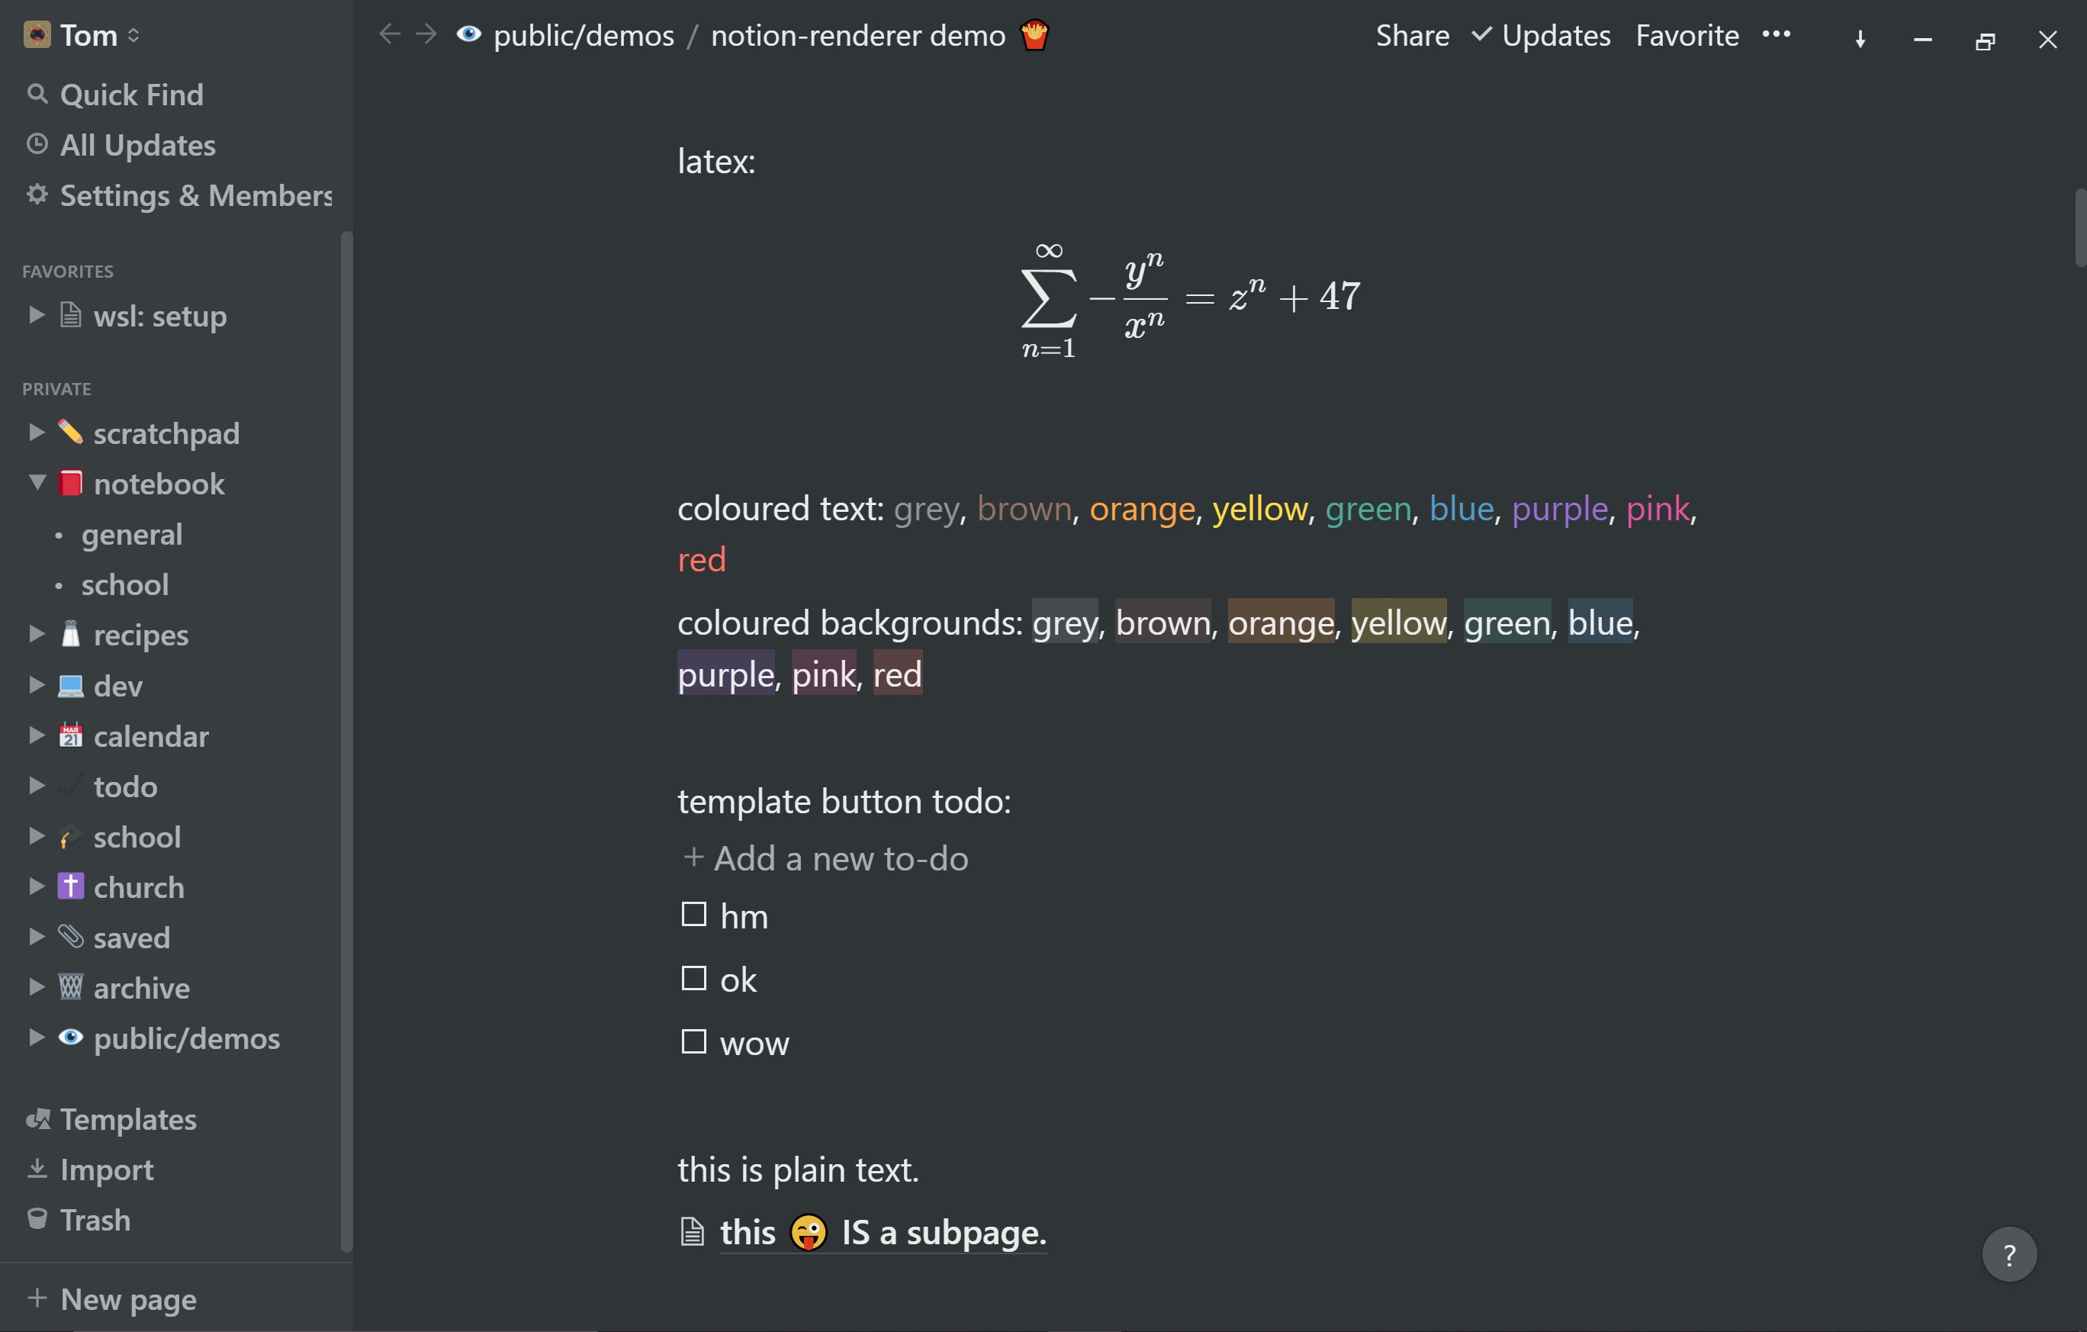Open Quick Find search icon
2087x1332 pixels.
coord(37,94)
